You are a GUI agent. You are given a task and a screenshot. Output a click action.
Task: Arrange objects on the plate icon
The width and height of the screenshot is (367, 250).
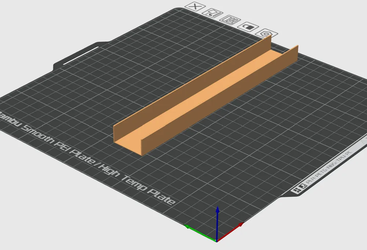coord(230,20)
